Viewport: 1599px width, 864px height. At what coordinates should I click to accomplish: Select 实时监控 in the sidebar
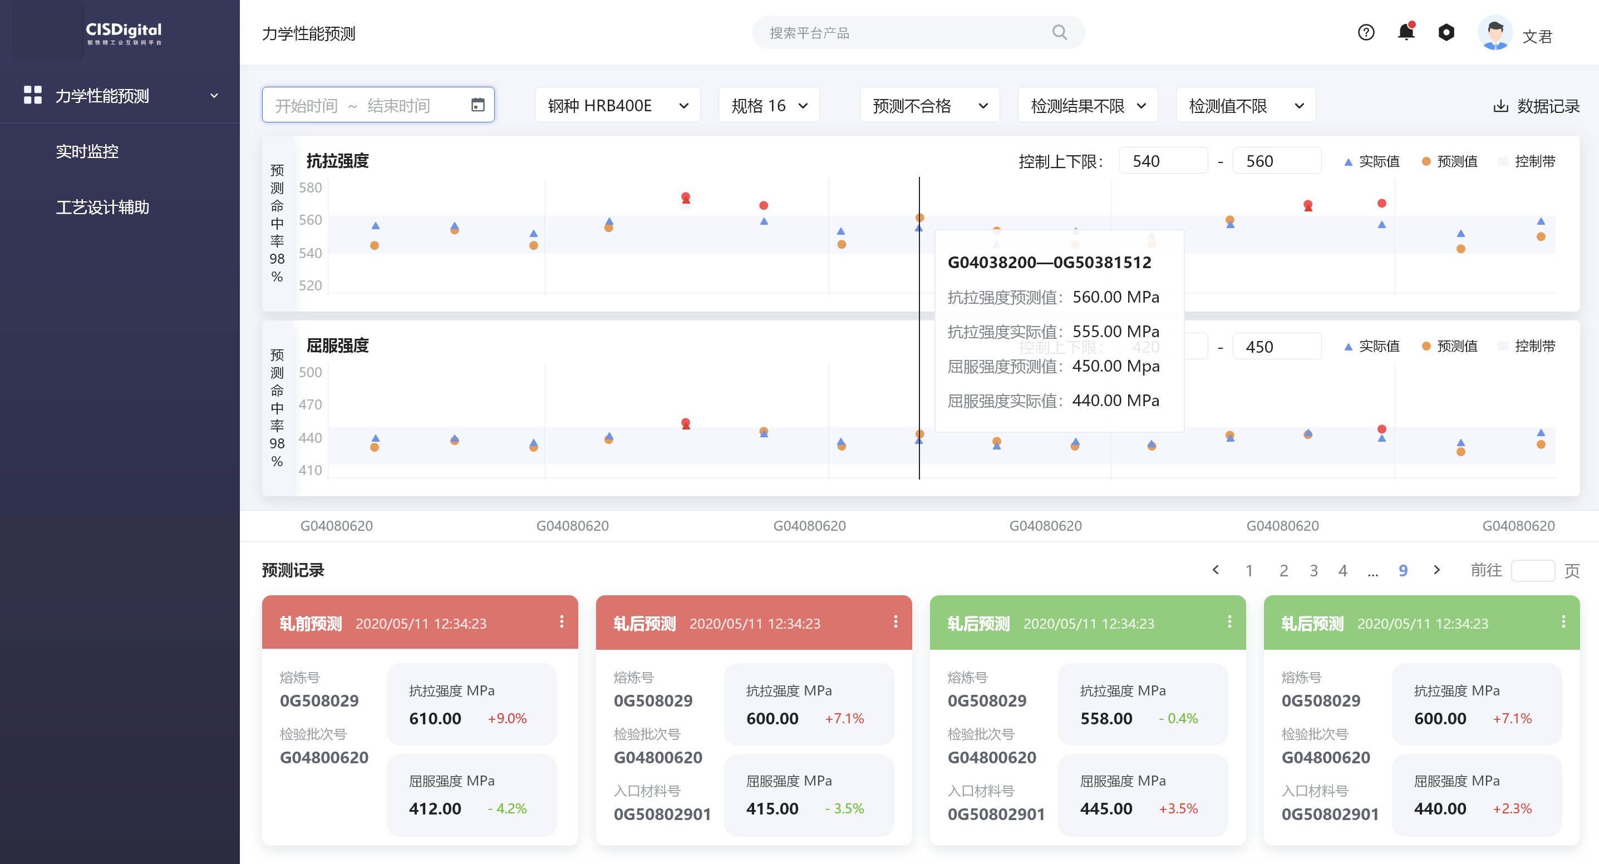[87, 151]
